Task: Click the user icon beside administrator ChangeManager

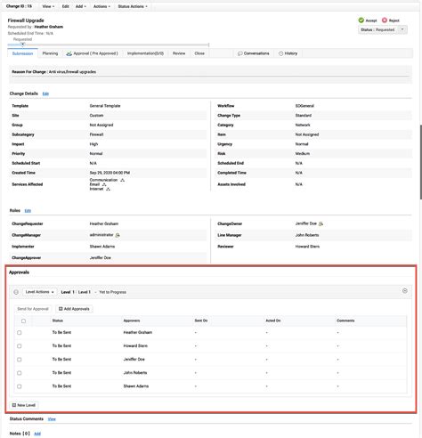Action: [118, 235]
